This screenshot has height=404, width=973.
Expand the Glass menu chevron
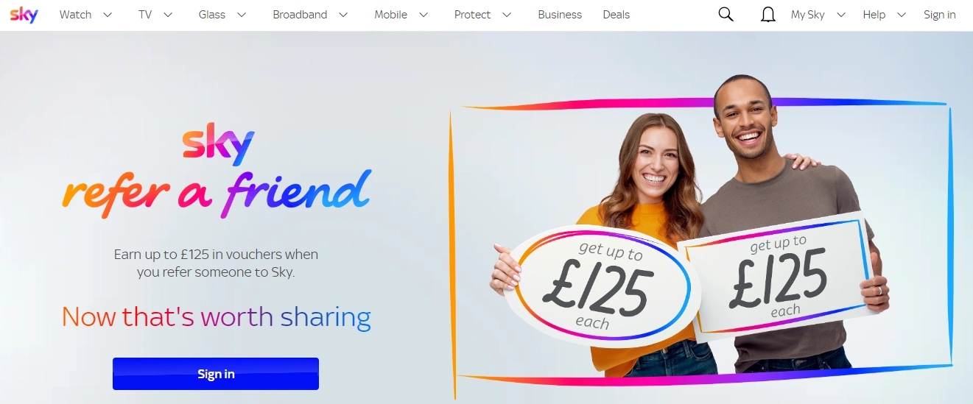point(242,15)
